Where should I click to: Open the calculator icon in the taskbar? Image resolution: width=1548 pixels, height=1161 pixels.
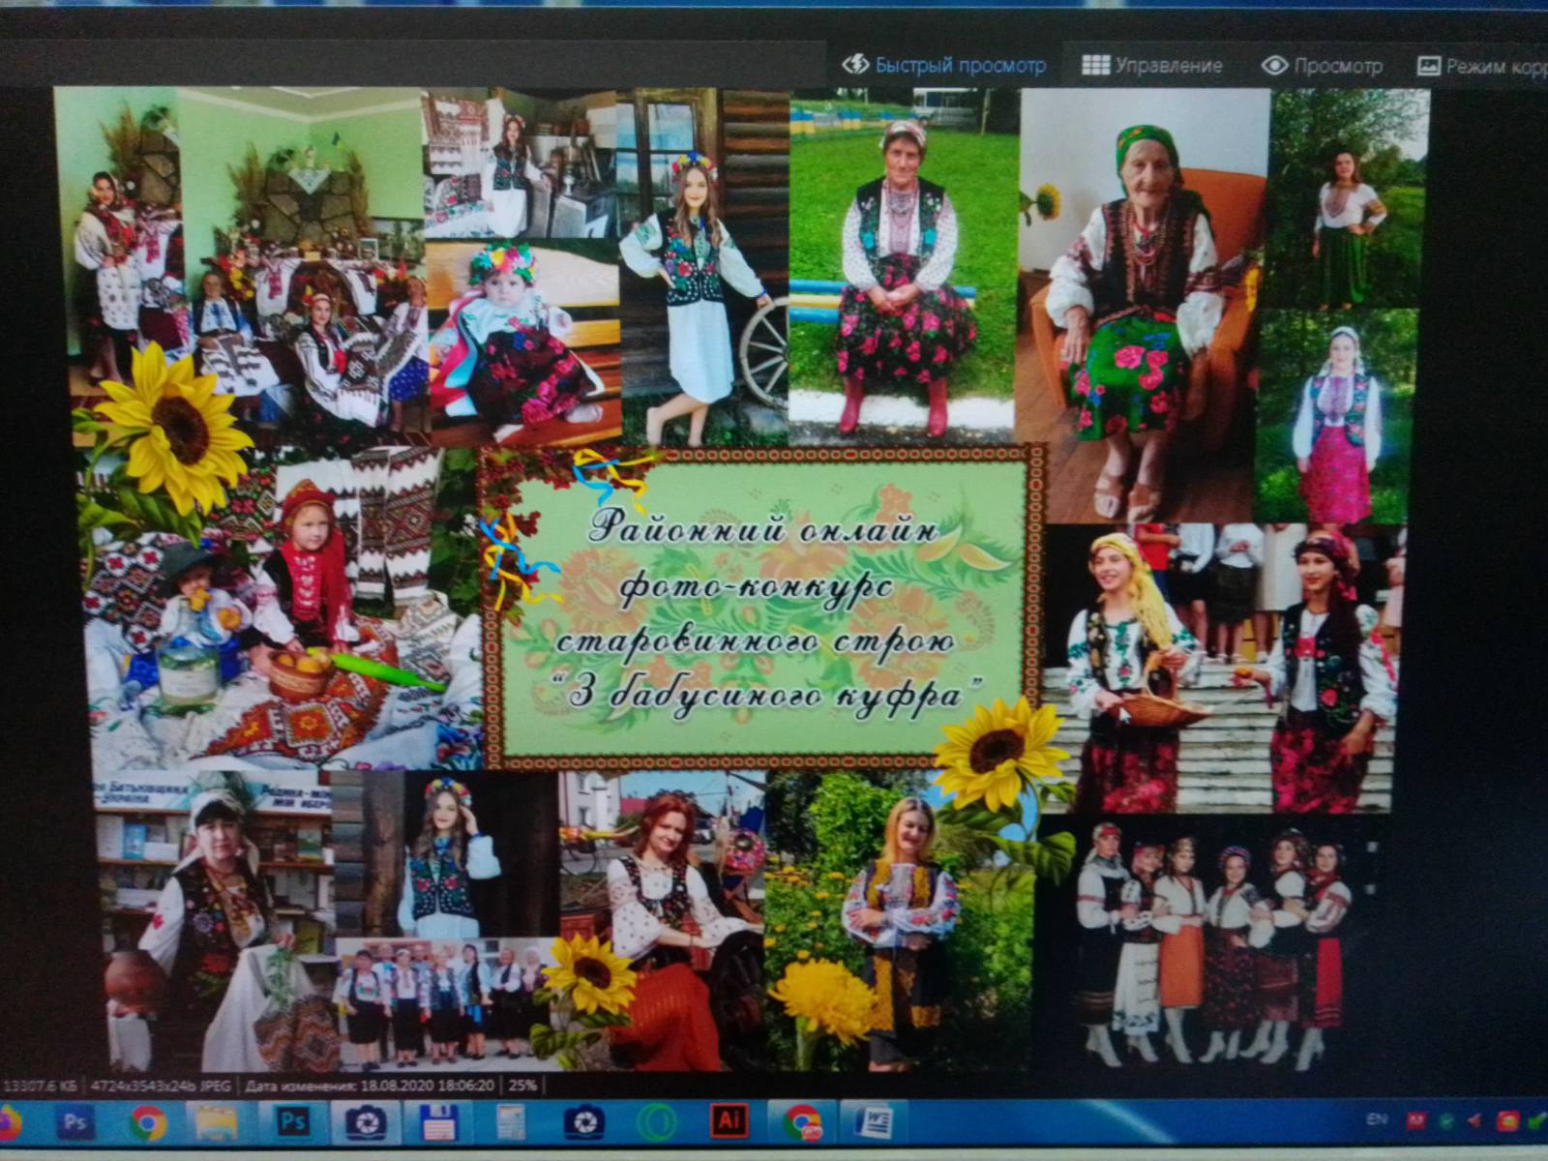[510, 1122]
